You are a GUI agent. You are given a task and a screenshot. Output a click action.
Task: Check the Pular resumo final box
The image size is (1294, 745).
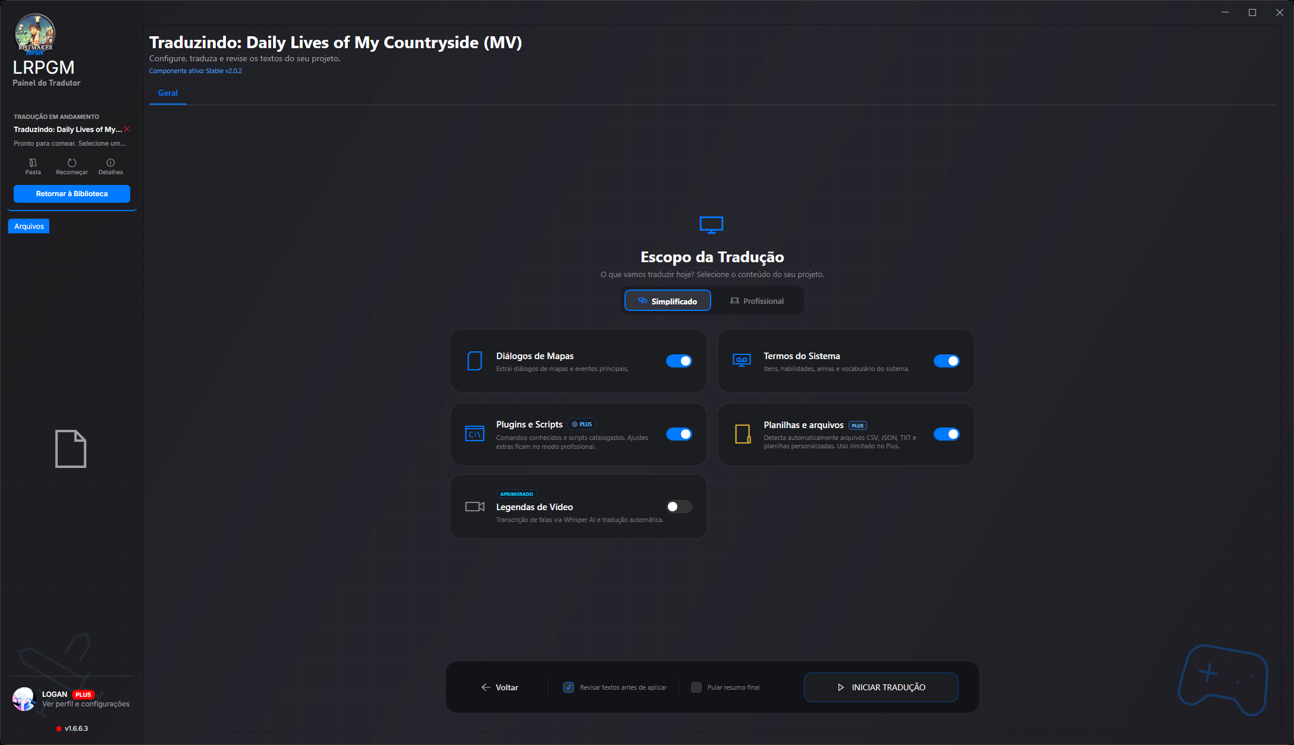pyautogui.click(x=696, y=687)
